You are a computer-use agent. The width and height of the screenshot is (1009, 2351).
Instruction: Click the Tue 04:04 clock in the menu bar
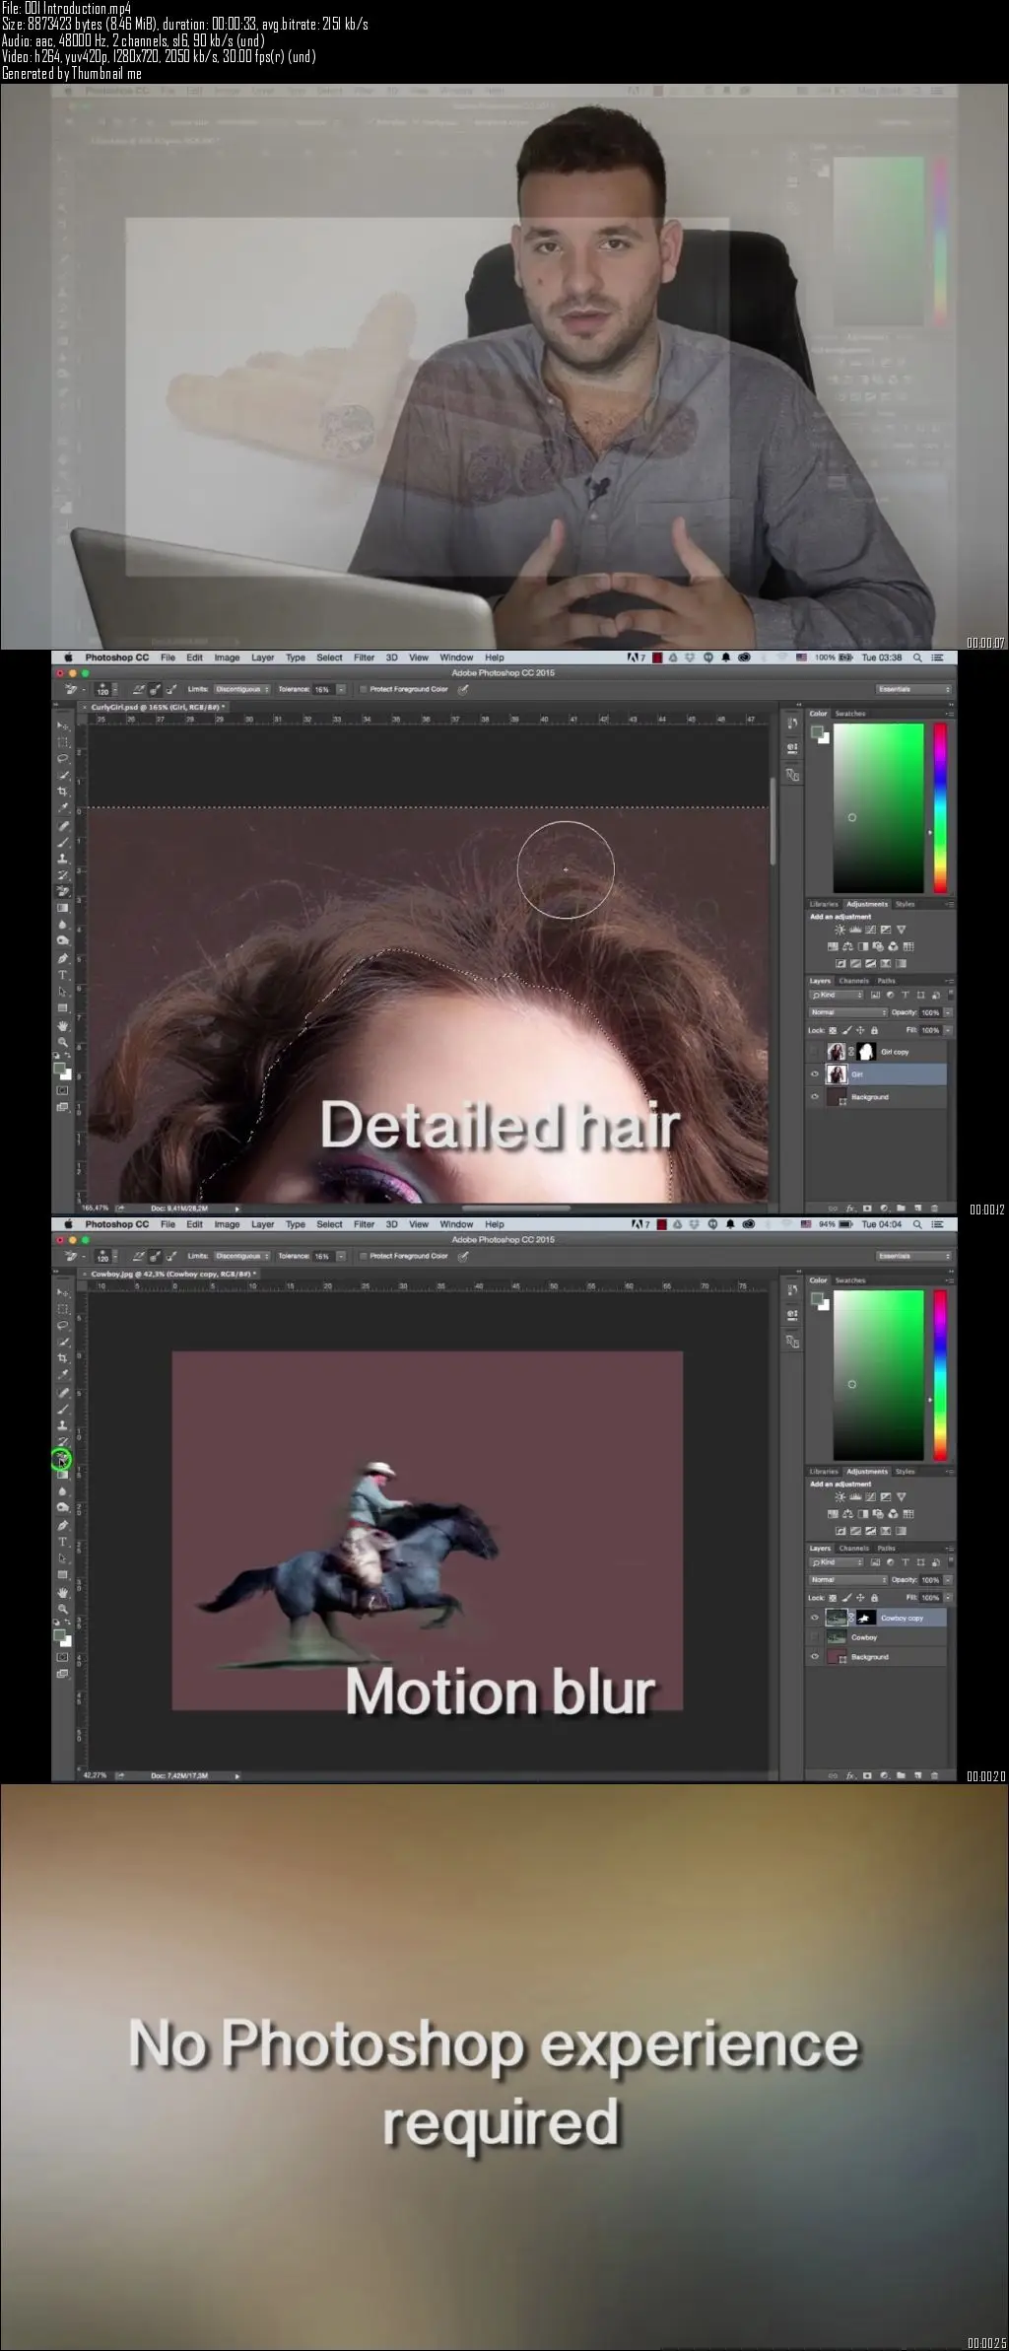pos(882,1224)
